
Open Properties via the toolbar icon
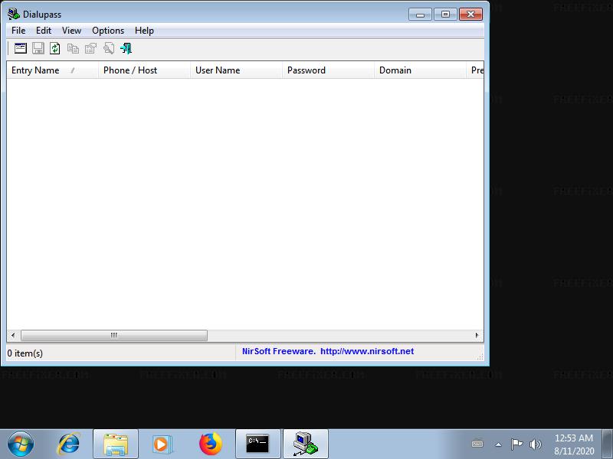point(90,48)
